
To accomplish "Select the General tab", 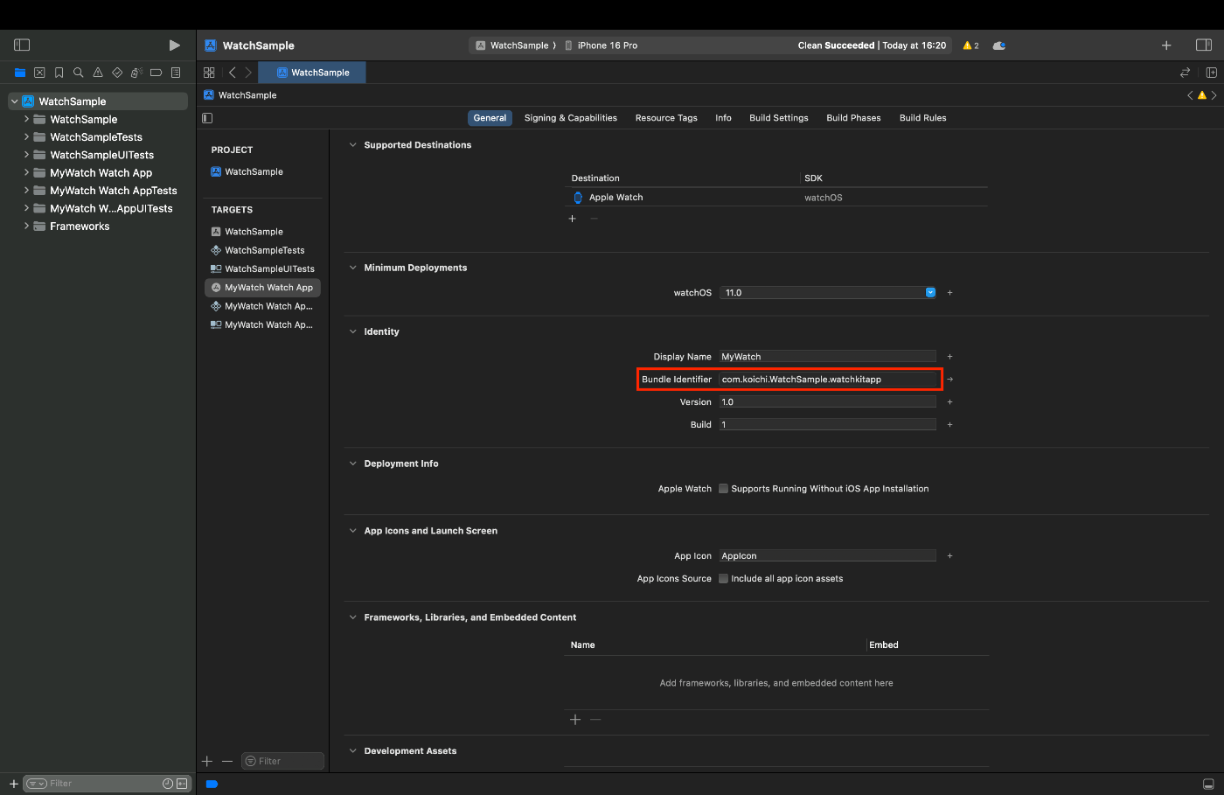I will 490,118.
